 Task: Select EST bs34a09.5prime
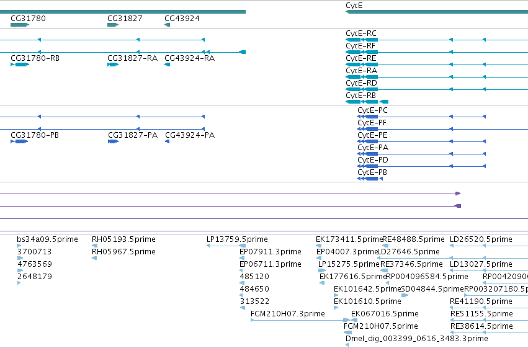tap(48, 239)
